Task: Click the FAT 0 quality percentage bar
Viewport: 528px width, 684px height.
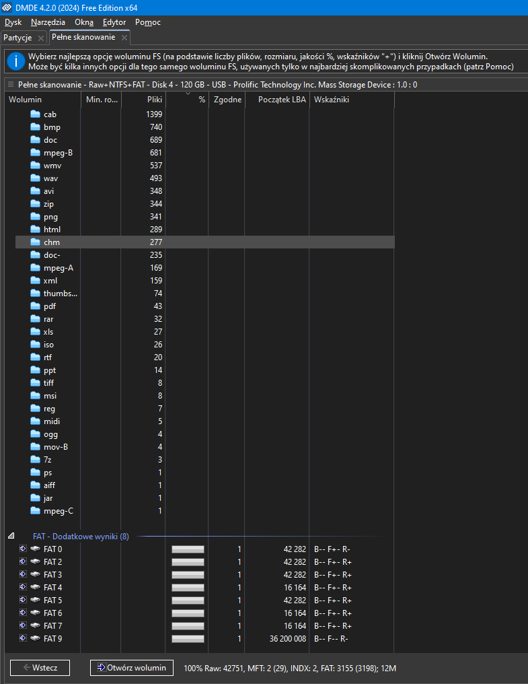Action: pos(188,549)
